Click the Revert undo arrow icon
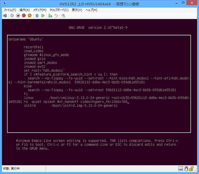This screenshot has height=174, width=199. (56, 16)
